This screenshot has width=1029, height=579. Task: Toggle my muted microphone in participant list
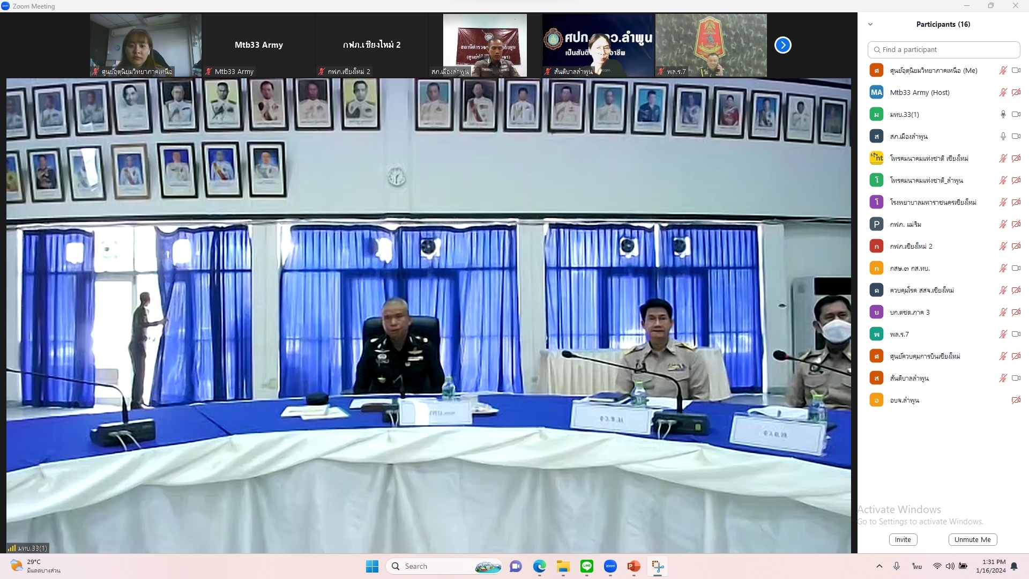(1003, 70)
